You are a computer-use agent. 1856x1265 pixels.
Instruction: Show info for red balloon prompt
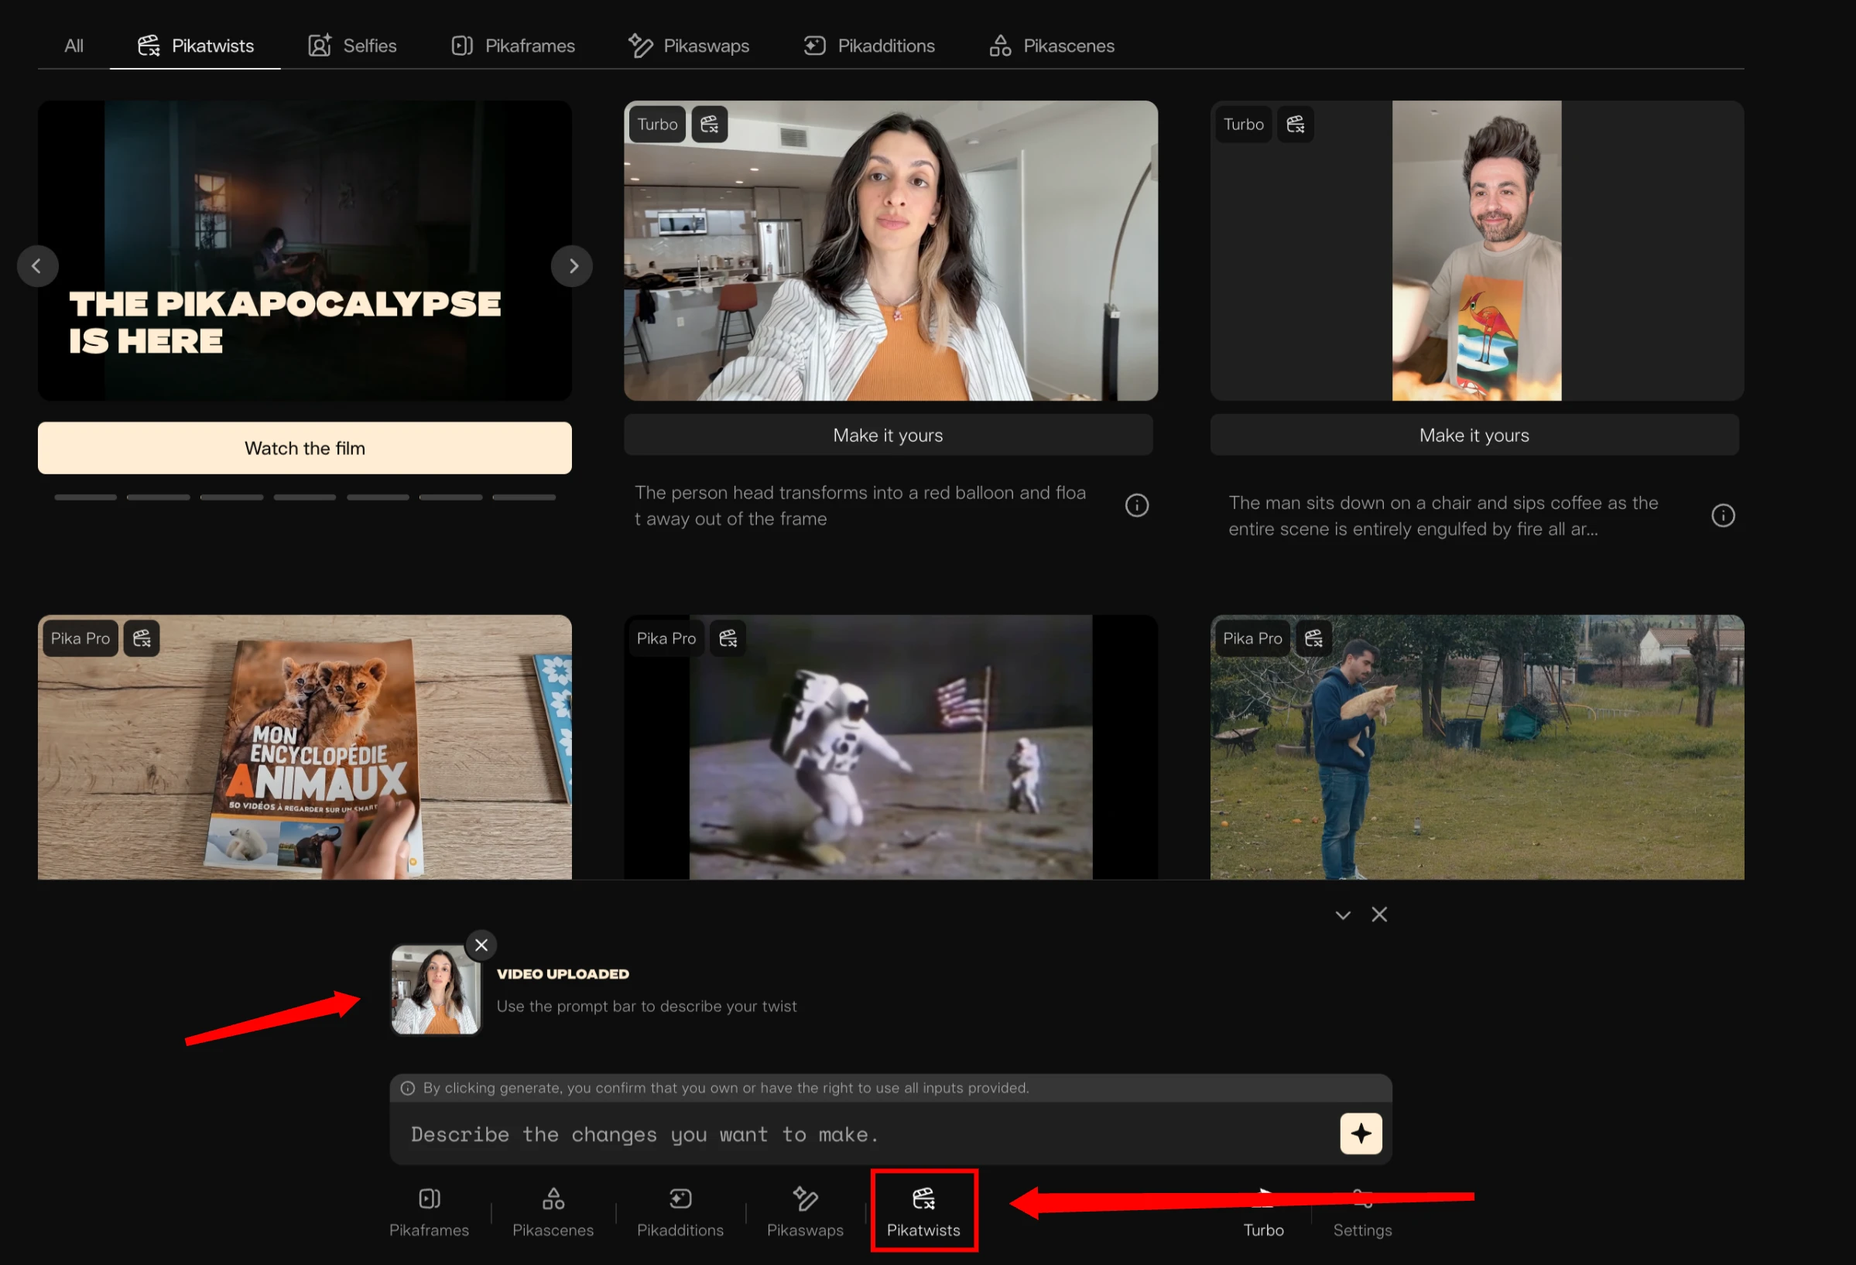tap(1136, 505)
